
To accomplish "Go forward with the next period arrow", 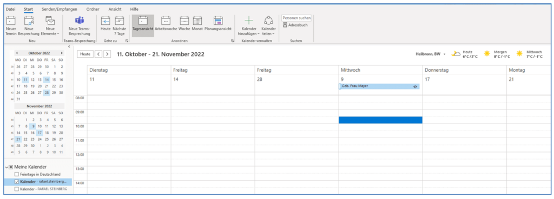I will [107, 54].
